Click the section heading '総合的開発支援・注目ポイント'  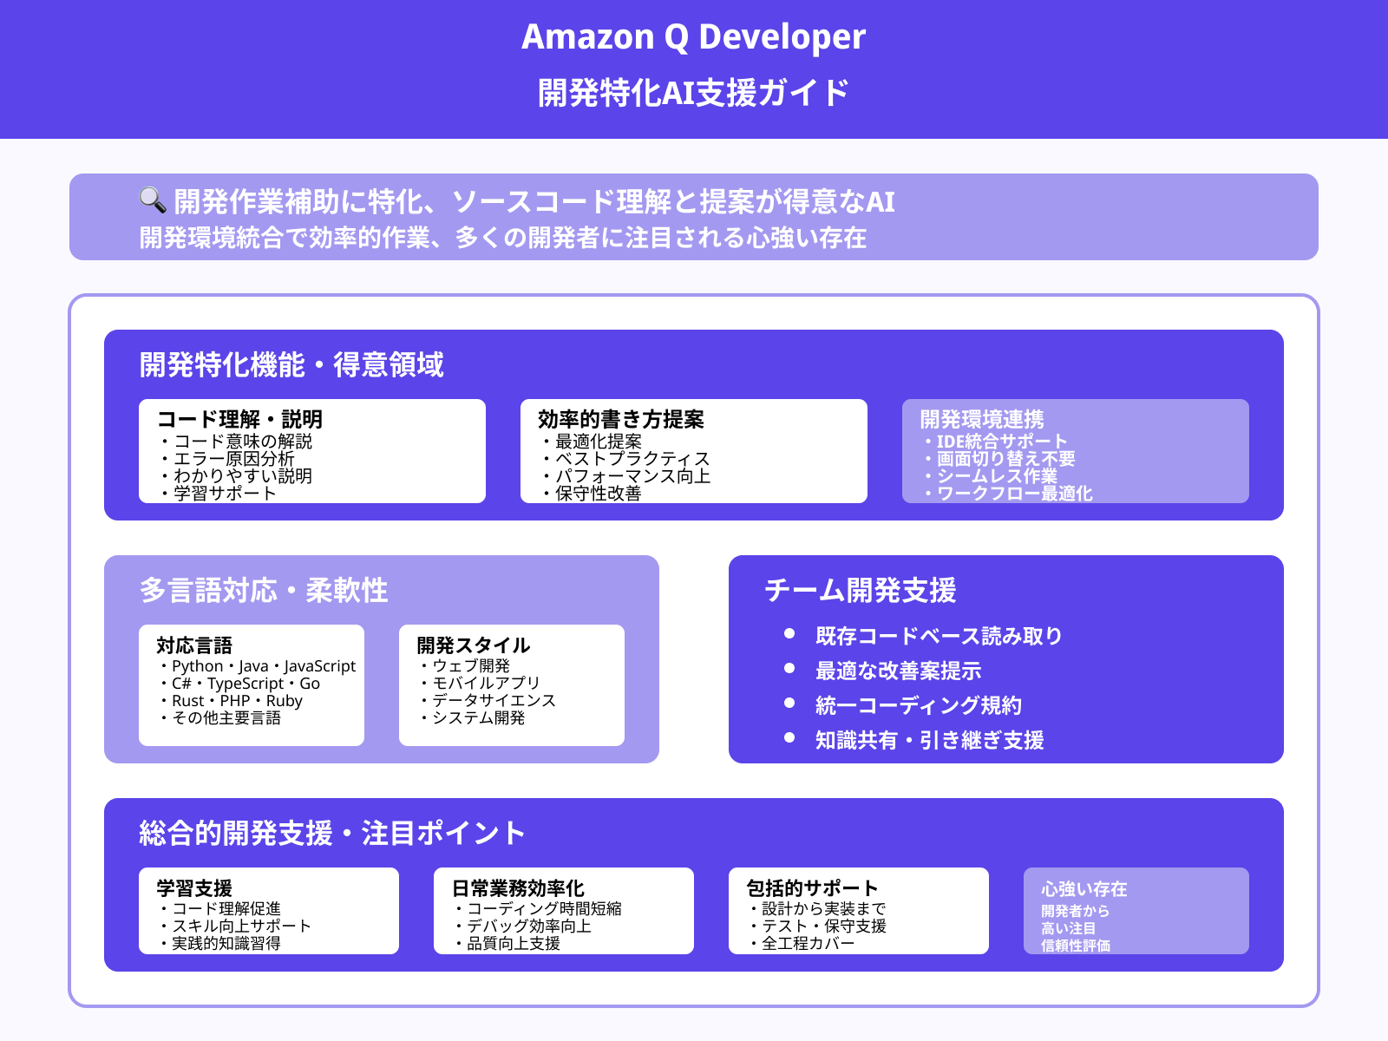point(333,833)
